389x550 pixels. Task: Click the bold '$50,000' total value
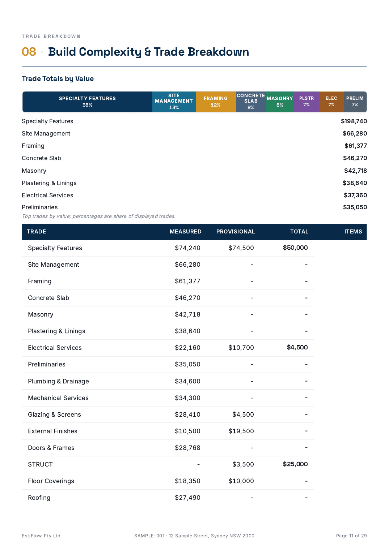(x=295, y=248)
